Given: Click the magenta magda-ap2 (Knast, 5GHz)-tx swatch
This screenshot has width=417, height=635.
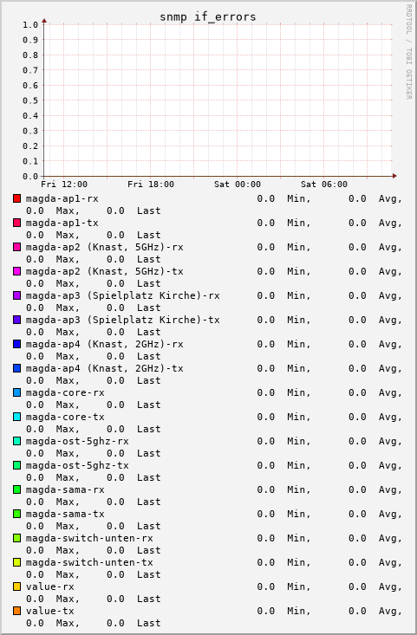Looking at the screenshot, I should pos(16,271).
